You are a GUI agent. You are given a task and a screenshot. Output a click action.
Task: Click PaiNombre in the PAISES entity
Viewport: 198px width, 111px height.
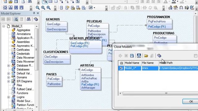click(54, 84)
